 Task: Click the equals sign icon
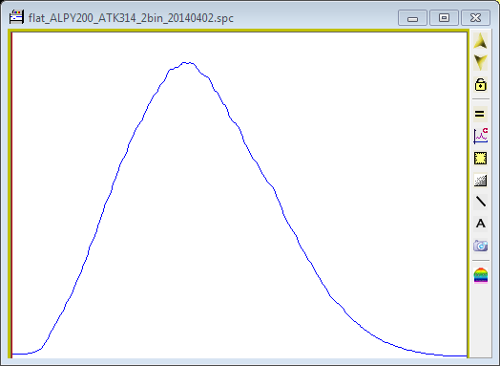pos(480,114)
